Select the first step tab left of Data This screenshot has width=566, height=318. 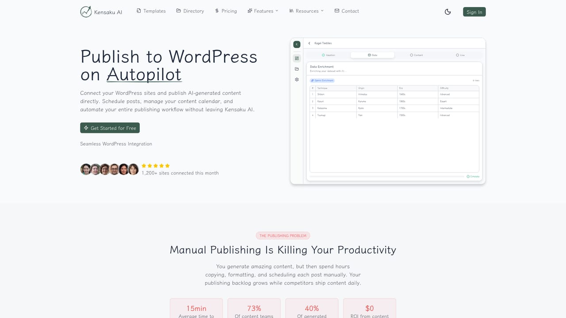tap(329, 55)
